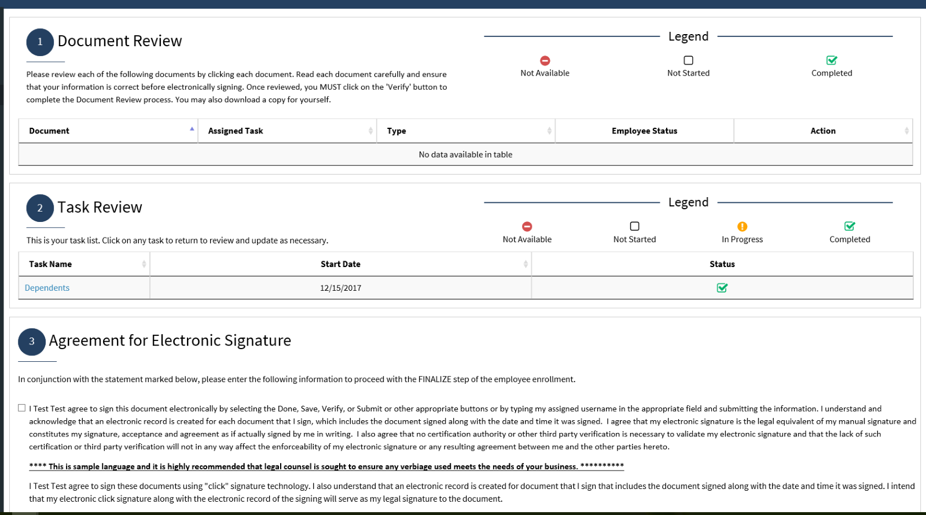Click the In Progress warning icon in legend
This screenshot has height=515, width=926.
point(742,227)
